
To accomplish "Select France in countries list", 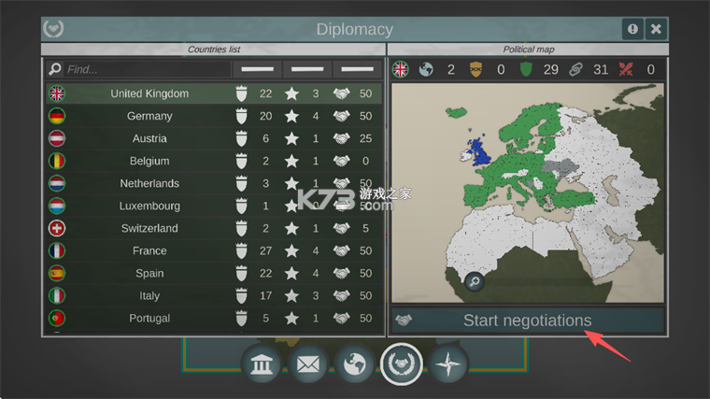I will coord(214,251).
